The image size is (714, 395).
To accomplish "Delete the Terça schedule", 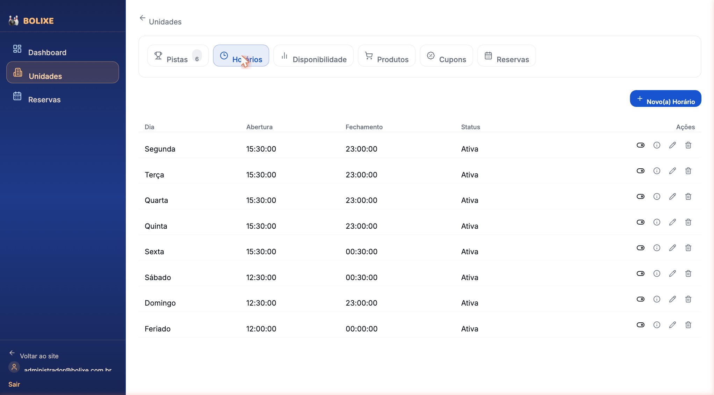I will pyautogui.click(x=688, y=171).
